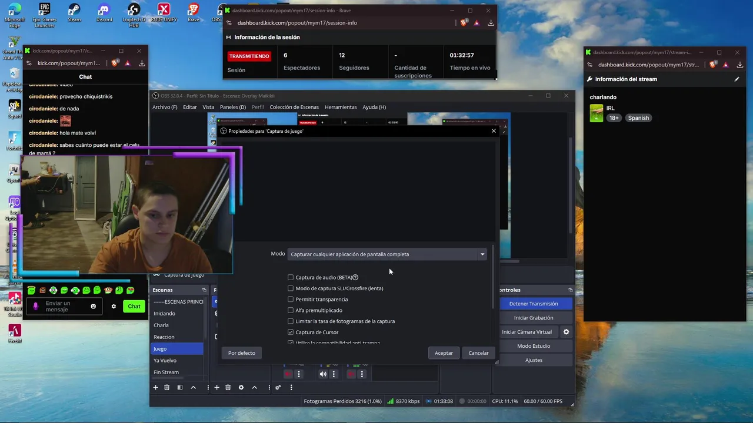Open downloads icon in session-info window
The height and width of the screenshot is (423, 753).
pyautogui.click(x=491, y=23)
